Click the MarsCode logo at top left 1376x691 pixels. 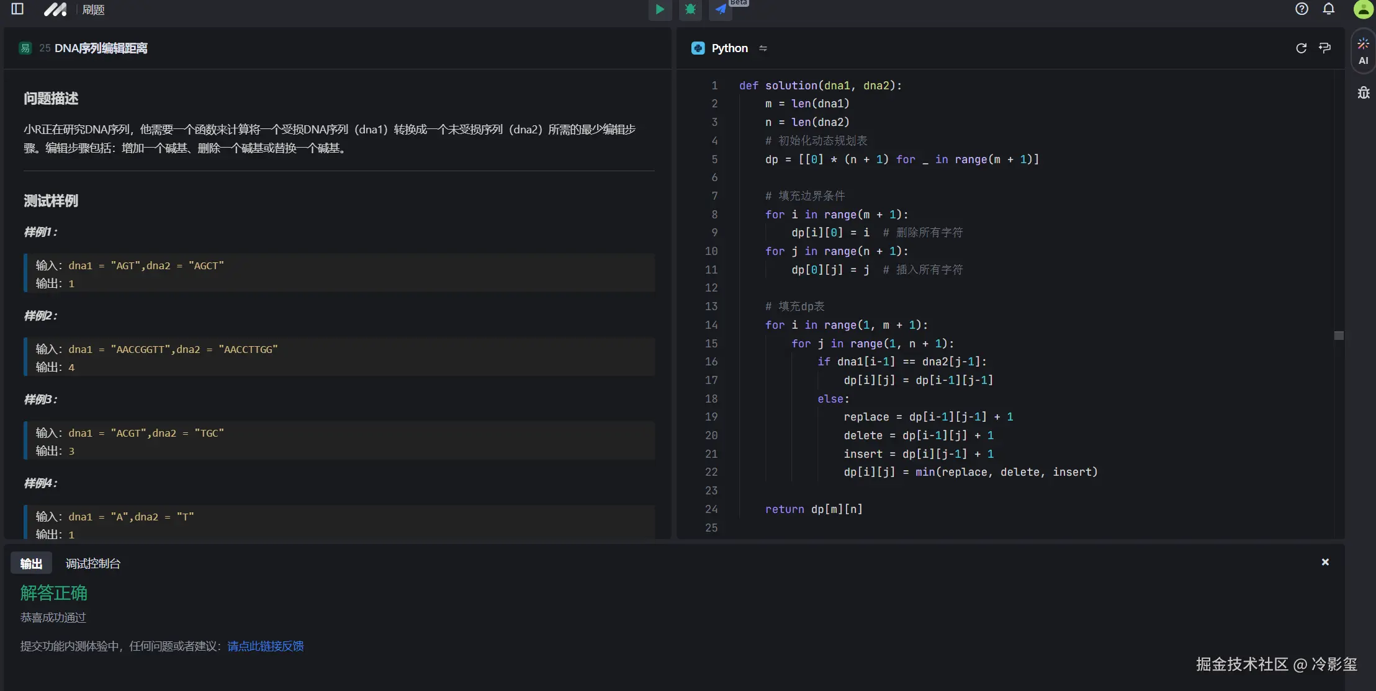(x=55, y=9)
